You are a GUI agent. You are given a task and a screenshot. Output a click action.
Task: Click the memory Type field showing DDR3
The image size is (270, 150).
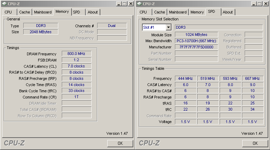click(x=41, y=26)
